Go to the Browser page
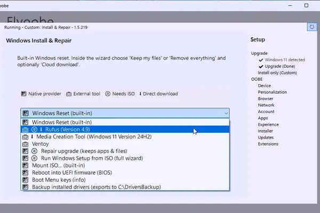This screenshot has width=320, height=213. coord(265,99)
